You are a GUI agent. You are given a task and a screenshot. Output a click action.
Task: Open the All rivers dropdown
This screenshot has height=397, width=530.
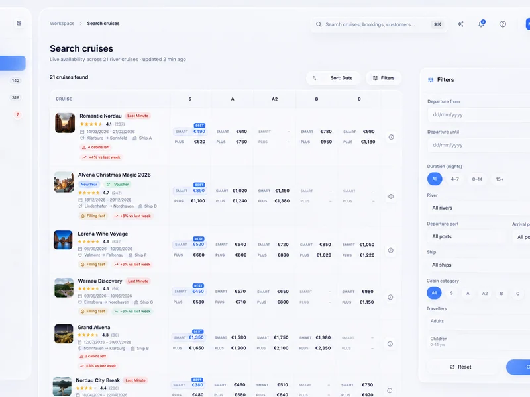478,208
